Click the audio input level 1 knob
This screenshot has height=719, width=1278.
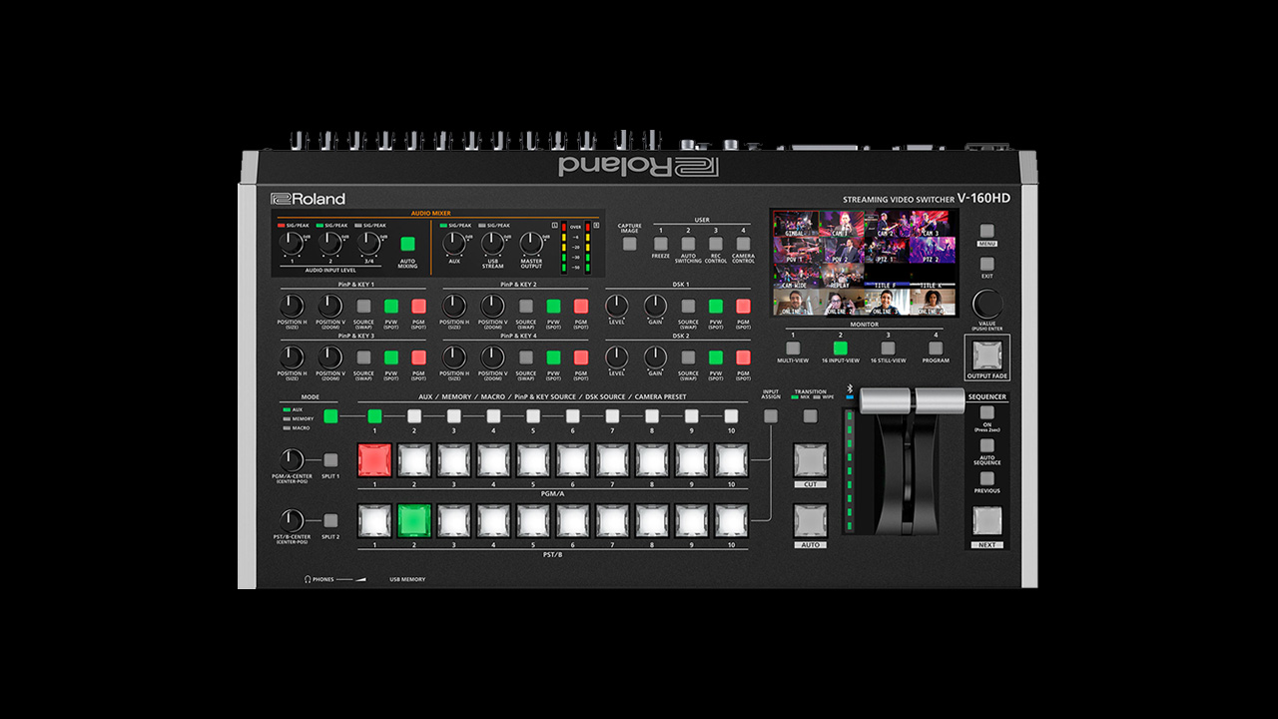[292, 242]
